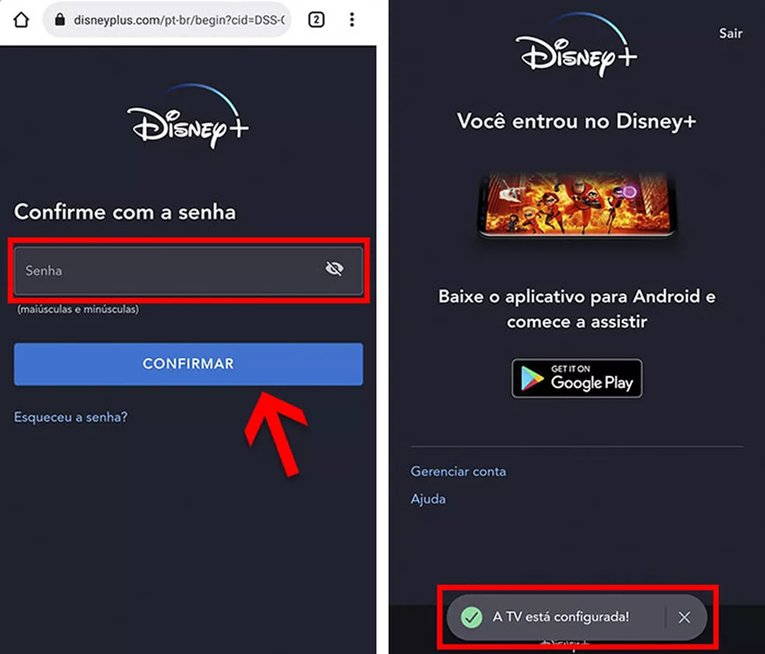Click A TV está configurada message
The image size is (765, 654).
(561, 616)
